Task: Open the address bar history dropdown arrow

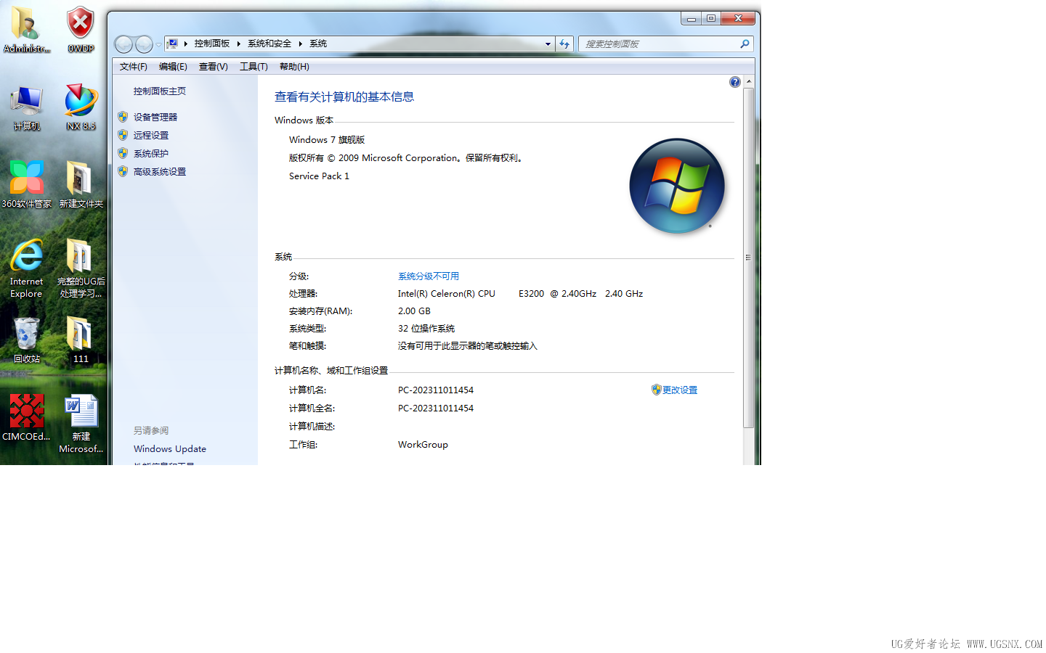Action: (x=548, y=44)
